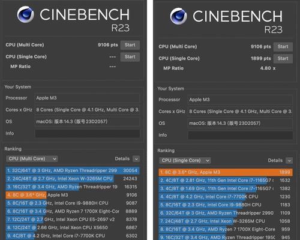Select Core i7-1165G7 entry scoring 1532

coord(226,181)
